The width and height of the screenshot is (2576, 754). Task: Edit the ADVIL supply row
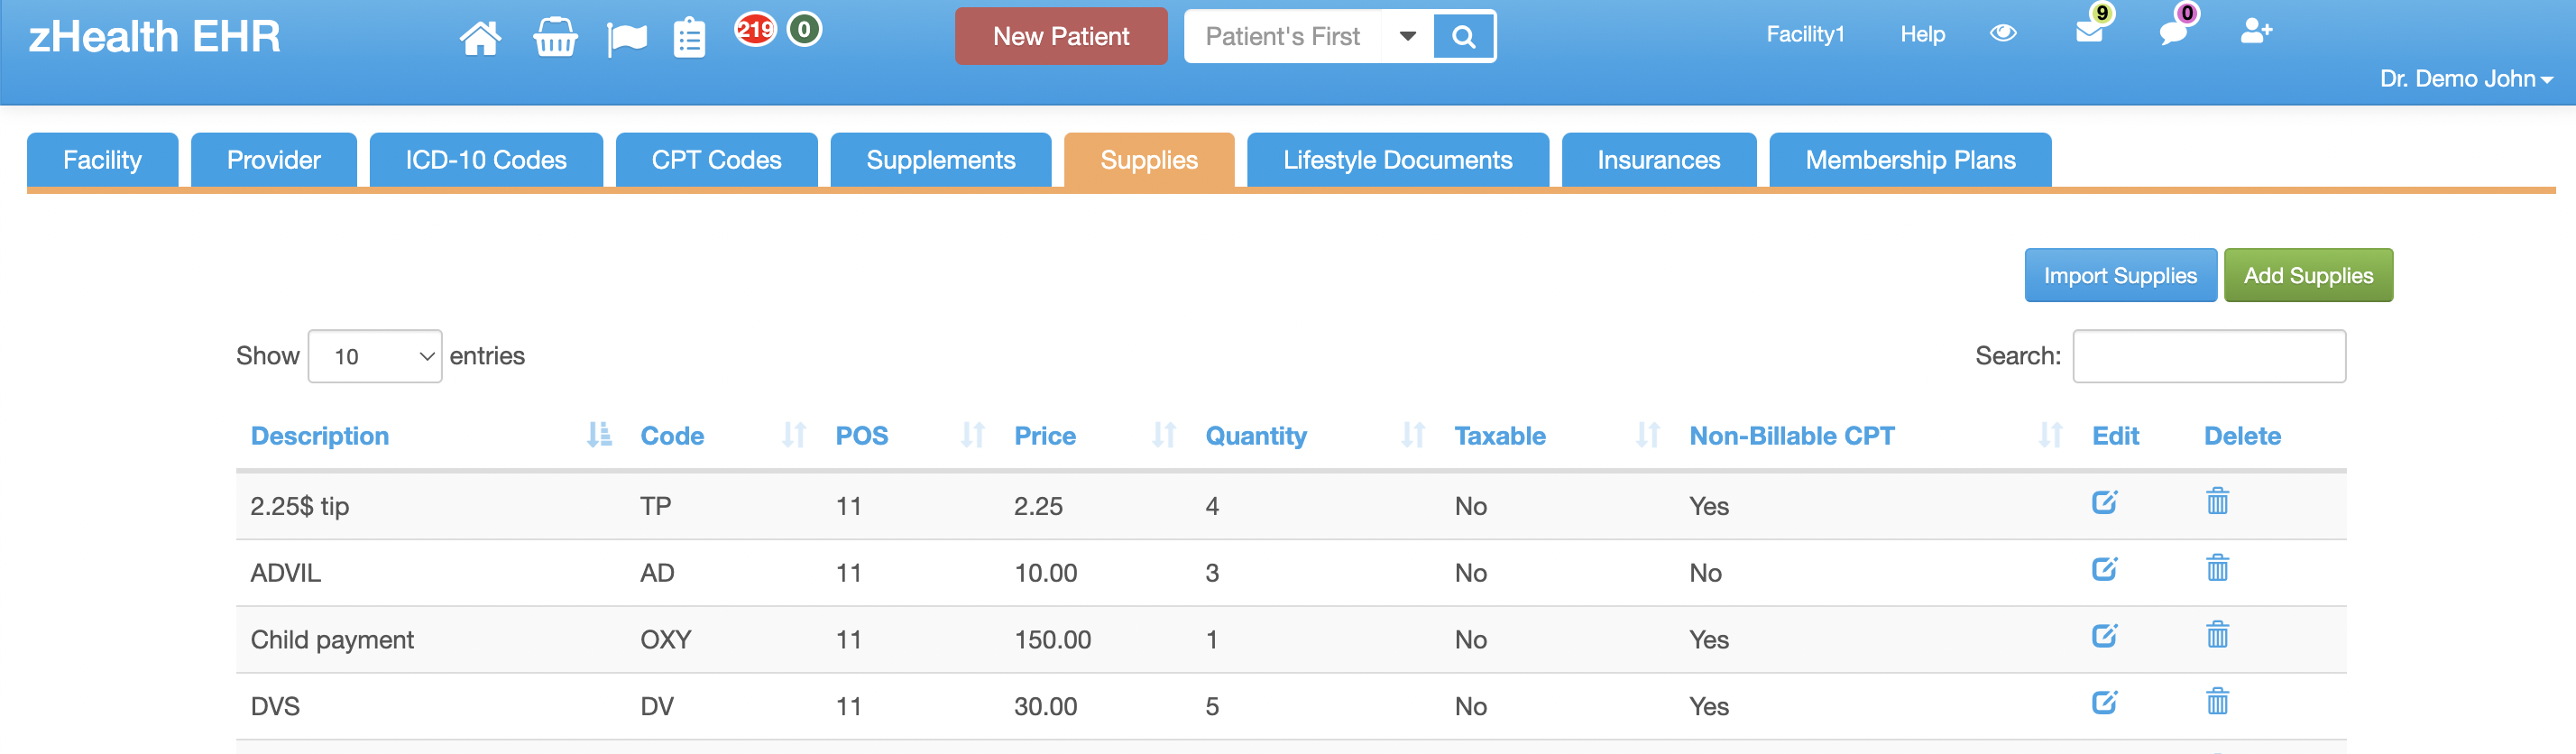(x=2104, y=569)
